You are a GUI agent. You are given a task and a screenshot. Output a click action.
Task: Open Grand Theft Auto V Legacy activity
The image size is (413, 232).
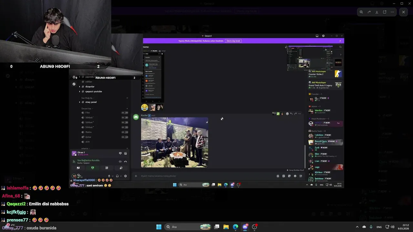tap(325, 85)
